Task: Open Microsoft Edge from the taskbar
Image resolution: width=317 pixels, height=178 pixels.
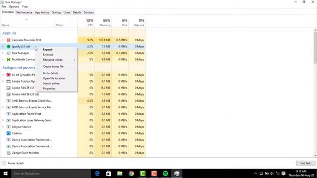Action: point(97,174)
